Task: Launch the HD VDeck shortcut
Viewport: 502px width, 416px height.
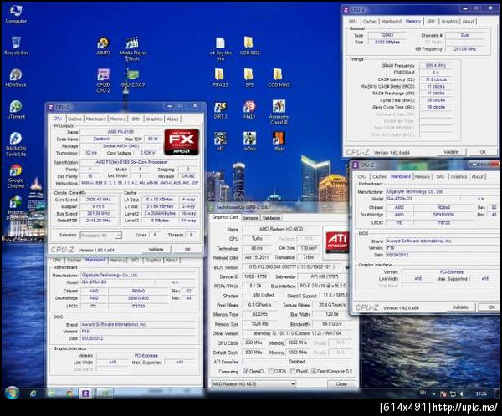Action: click(x=16, y=78)
